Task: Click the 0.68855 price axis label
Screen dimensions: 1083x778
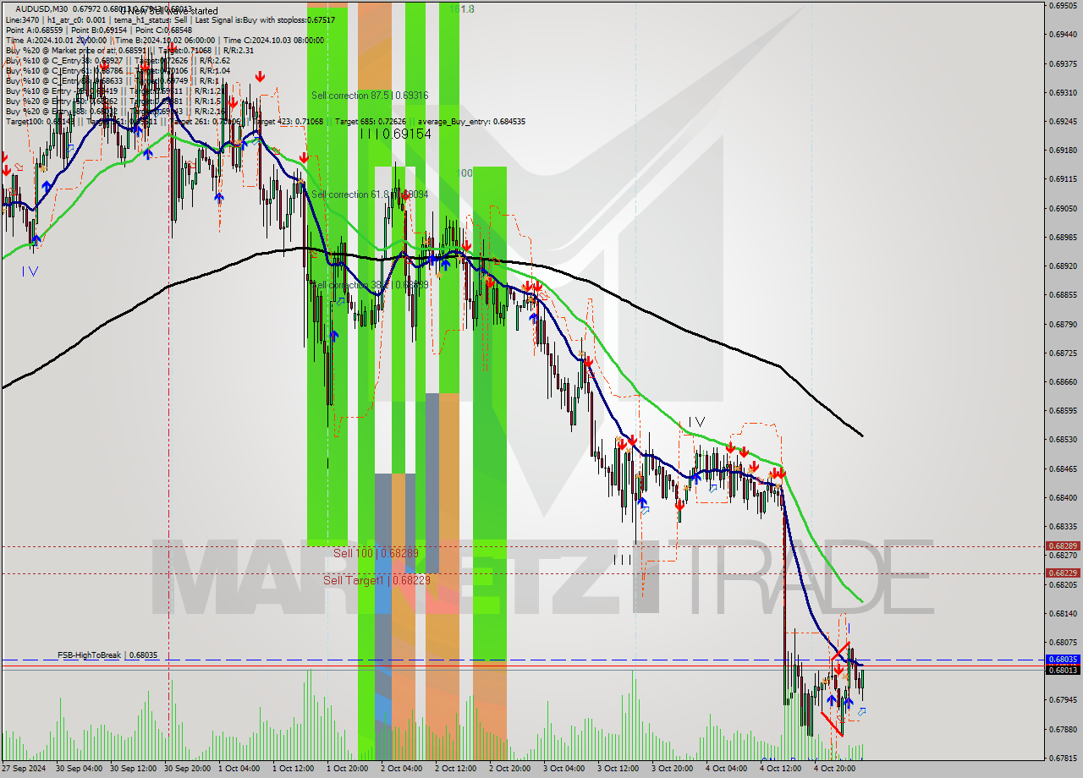Action: click(1063, 295)
